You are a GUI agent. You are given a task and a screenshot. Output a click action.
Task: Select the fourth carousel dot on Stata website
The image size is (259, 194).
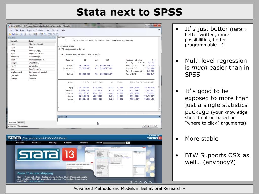pos(145,182)
